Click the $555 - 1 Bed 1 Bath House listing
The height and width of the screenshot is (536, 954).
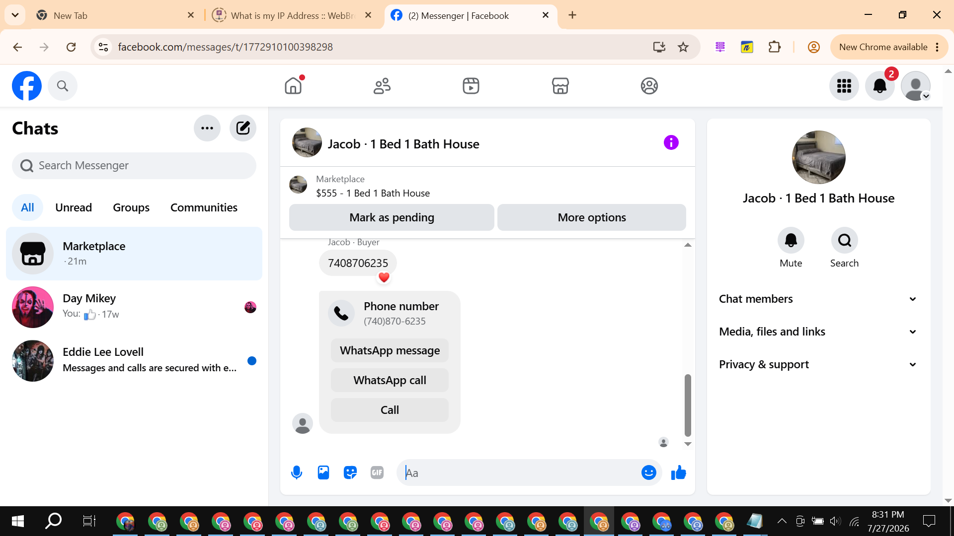point(373,193)
